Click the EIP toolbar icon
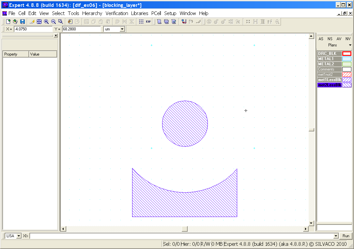This screenshot has height=249, width=354. click(x=148, y=22)
